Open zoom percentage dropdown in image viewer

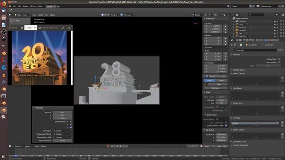[30, 28]
